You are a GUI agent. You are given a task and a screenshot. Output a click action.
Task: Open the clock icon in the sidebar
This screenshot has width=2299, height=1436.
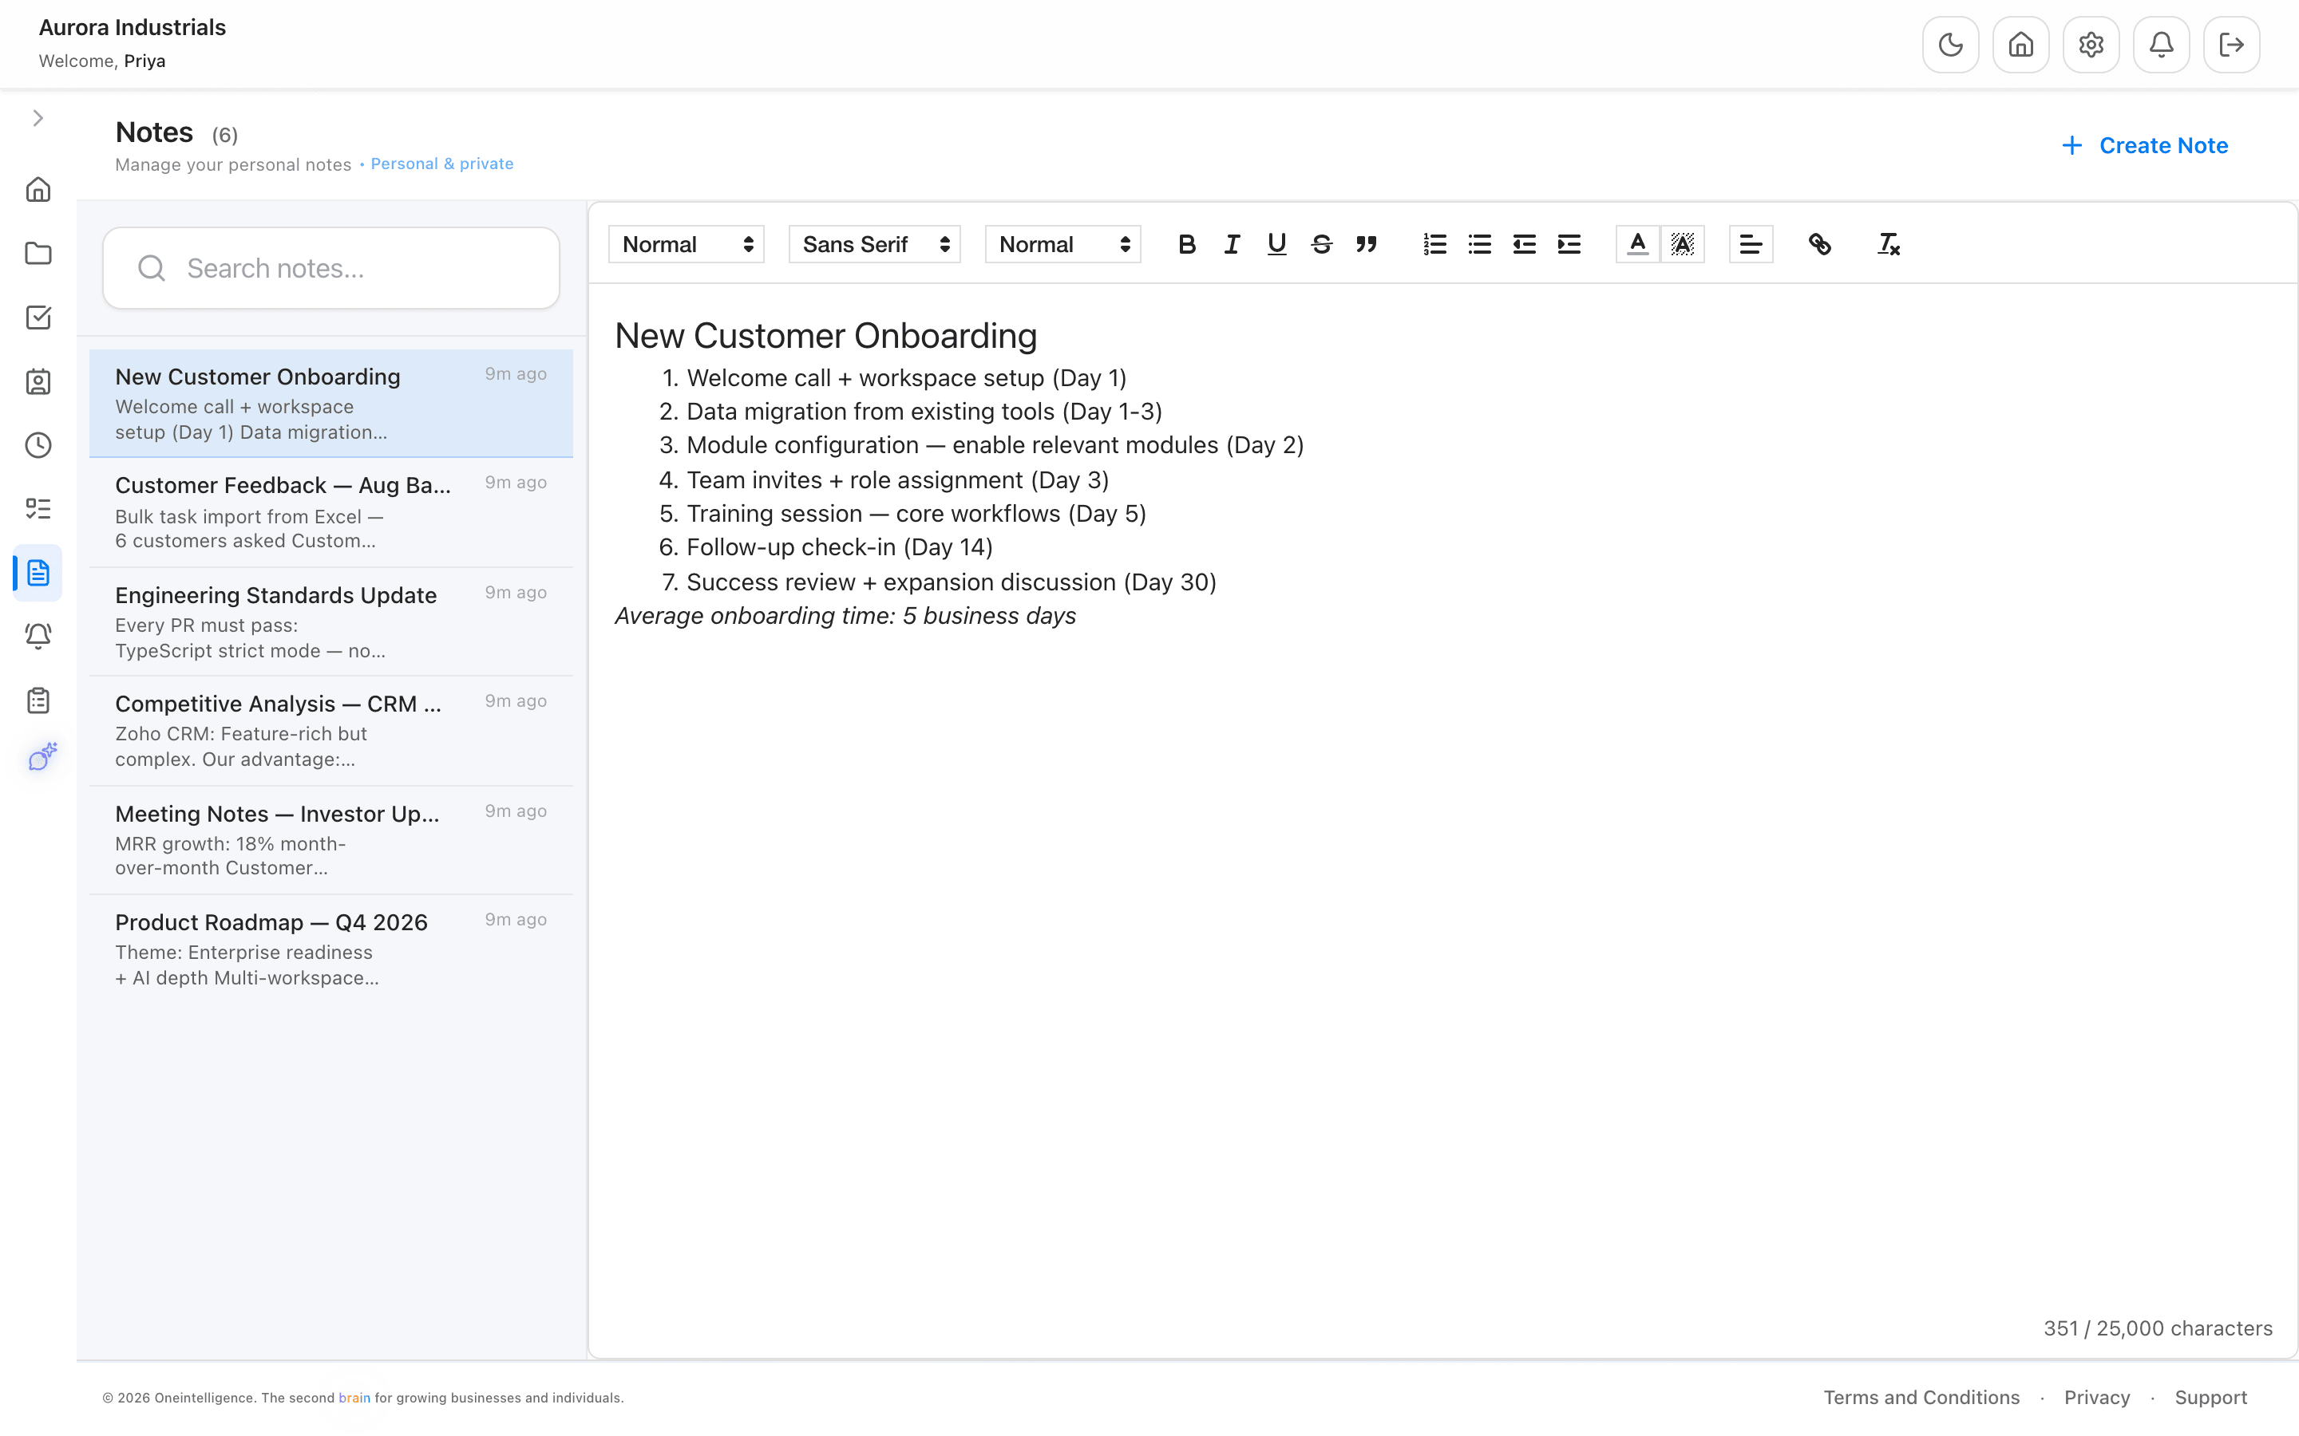click(x=38, y=445)
